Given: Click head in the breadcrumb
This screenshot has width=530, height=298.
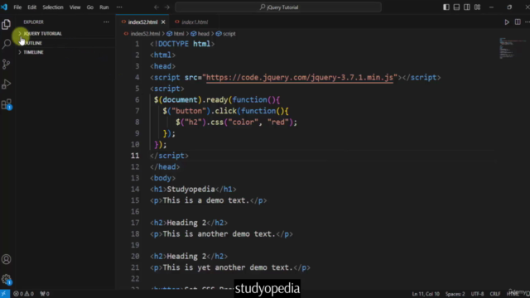Looking at the screenshot, I should (x=203, y=34).
